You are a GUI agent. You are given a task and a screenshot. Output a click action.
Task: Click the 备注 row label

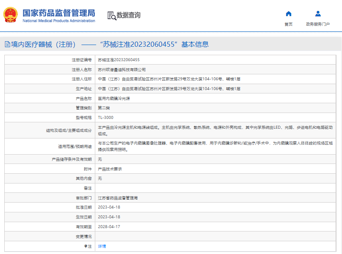click(88, 188)
